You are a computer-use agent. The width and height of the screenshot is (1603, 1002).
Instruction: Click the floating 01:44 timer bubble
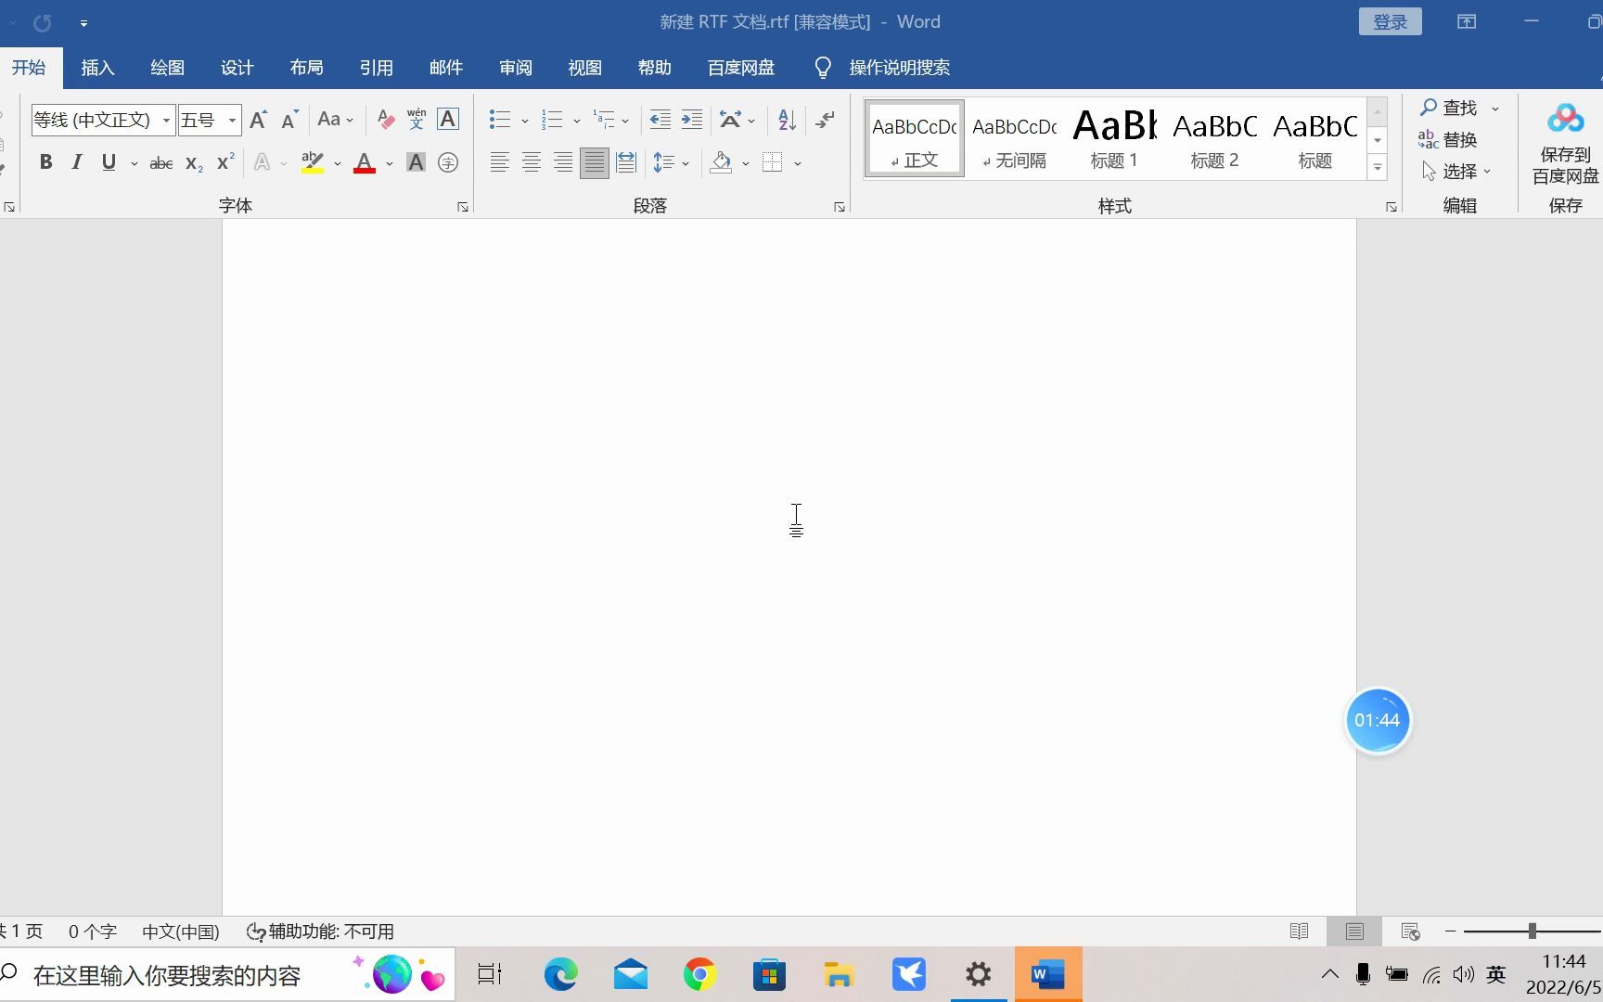pyautogui.click(x=1378, y=720)
